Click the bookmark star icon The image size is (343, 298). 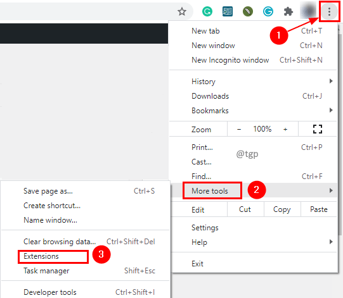click(x=182, y=11)
